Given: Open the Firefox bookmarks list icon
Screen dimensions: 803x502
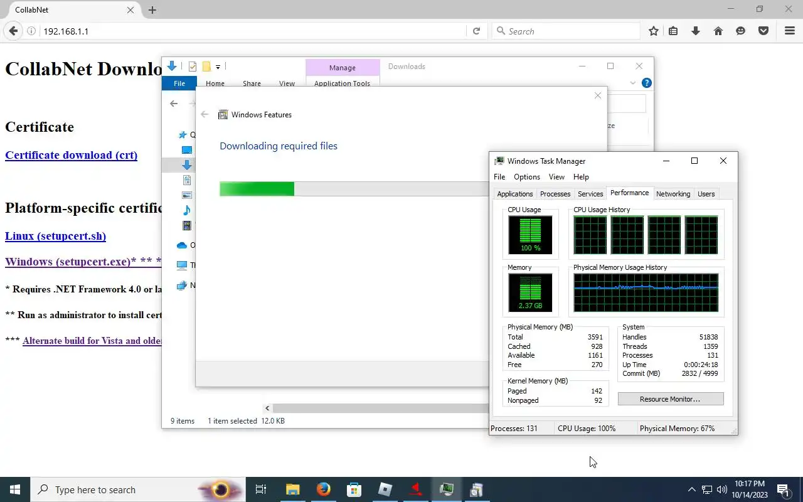Looking at the screenshot, I should [x=673, y=31].
